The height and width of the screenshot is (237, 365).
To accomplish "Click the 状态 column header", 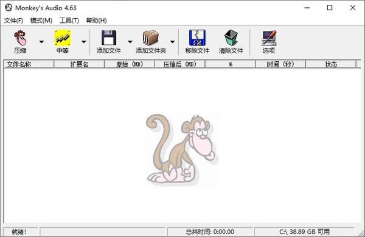I will (x=330, y=64).
